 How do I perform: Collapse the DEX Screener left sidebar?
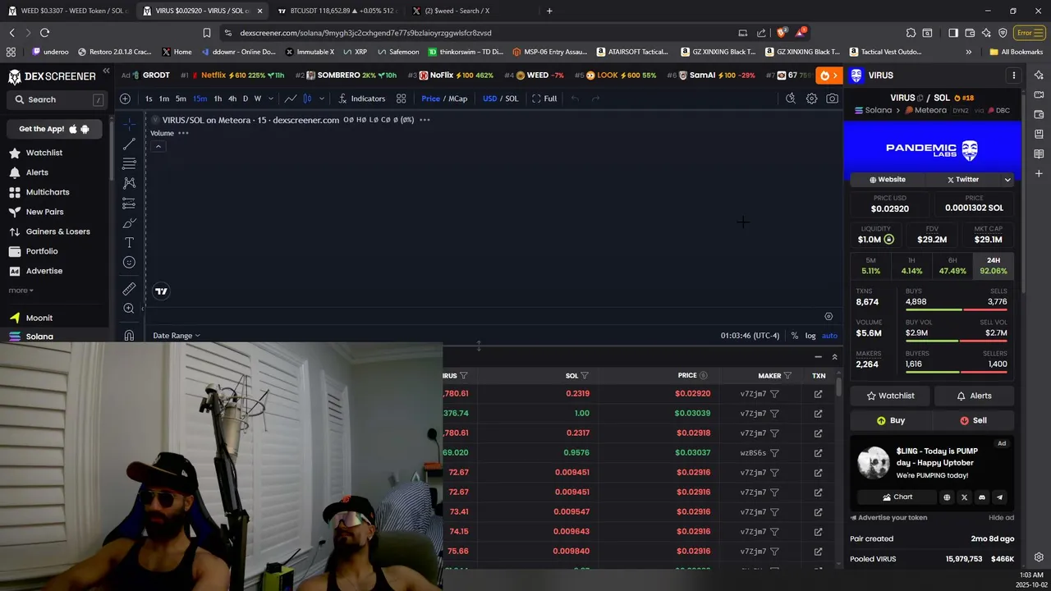[106, 71]
